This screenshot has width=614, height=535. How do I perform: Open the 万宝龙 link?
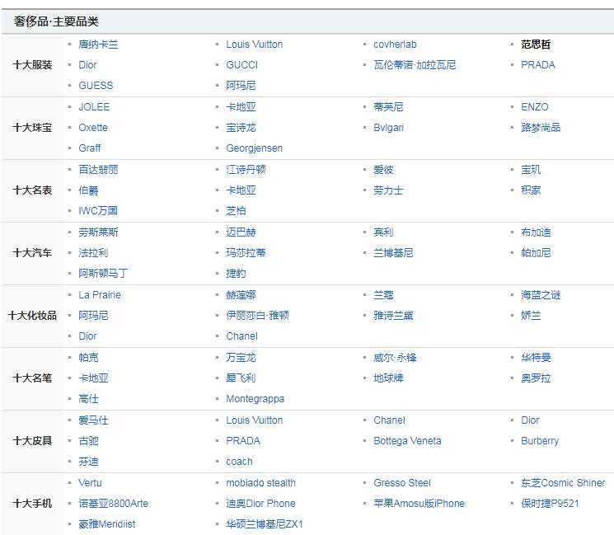click(x=241, y=358)
